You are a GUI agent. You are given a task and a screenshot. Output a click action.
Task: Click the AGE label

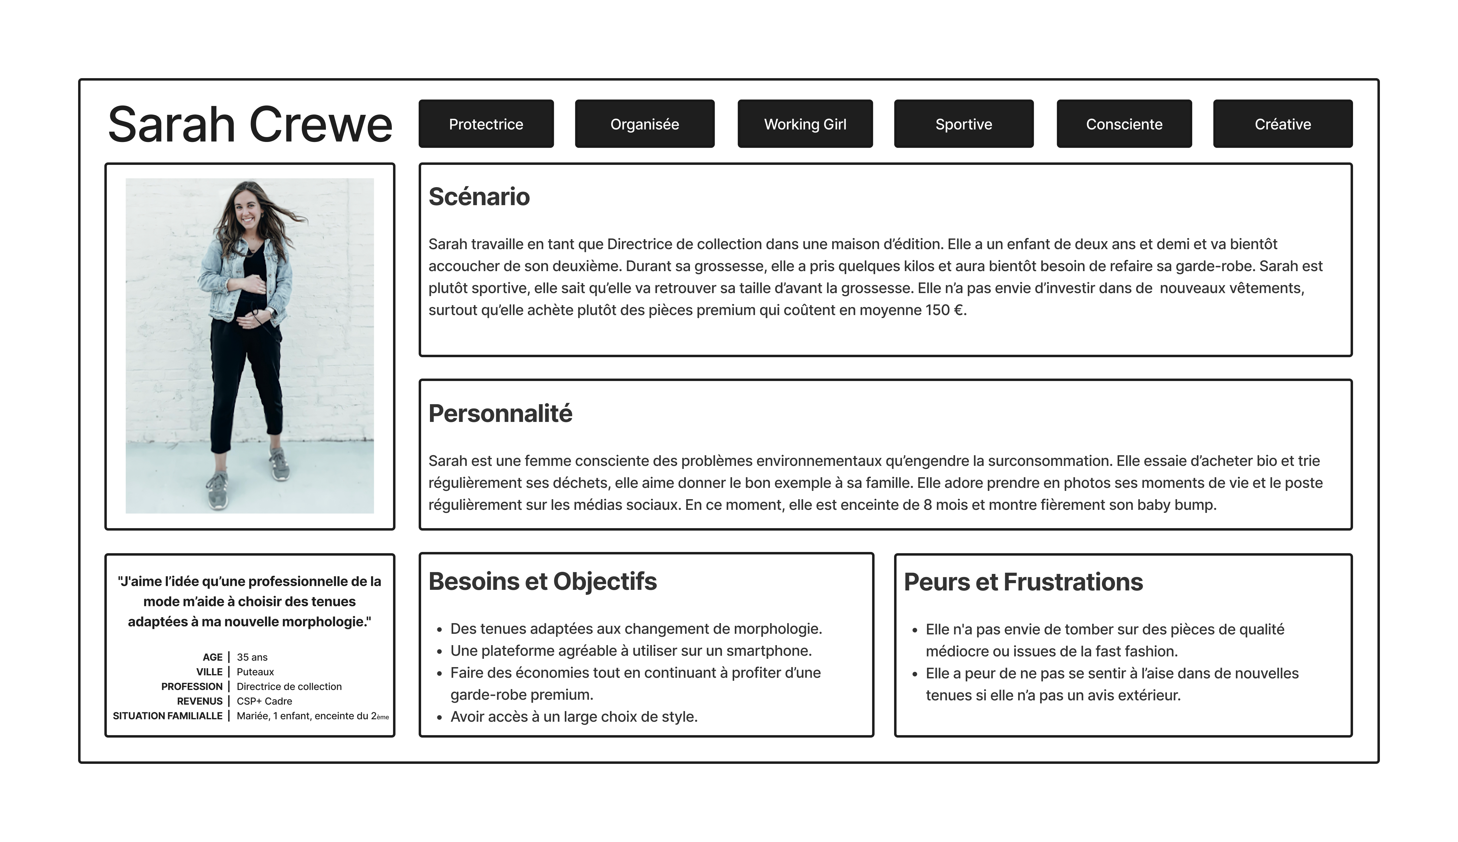coord(212,657)
